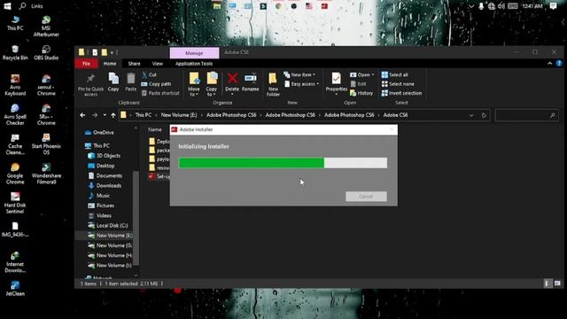Go back in File Explorer
The image size is (567, 319).
(x=82, y=115)
